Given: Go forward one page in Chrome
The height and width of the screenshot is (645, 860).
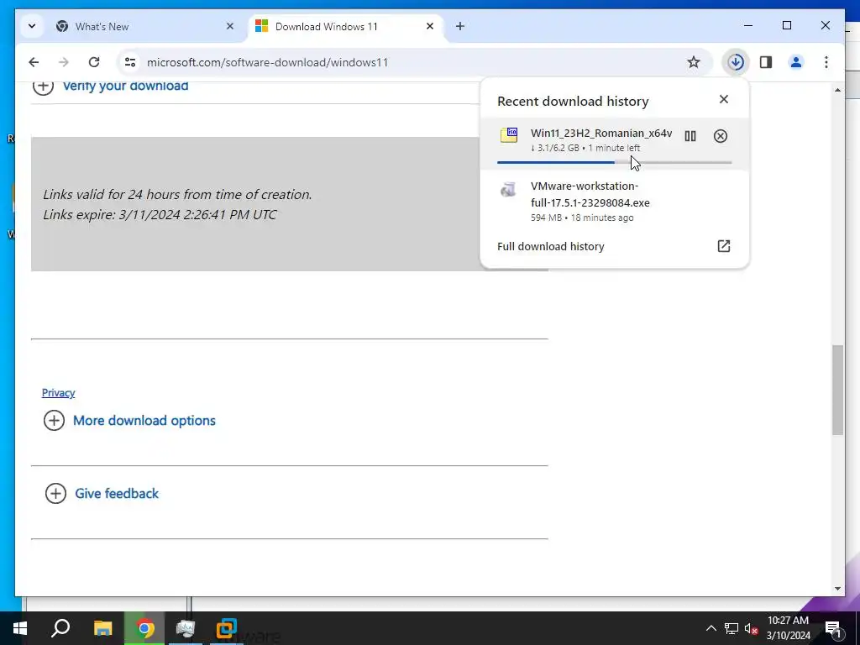Looking at the screenshot, I should click(64, 62).
